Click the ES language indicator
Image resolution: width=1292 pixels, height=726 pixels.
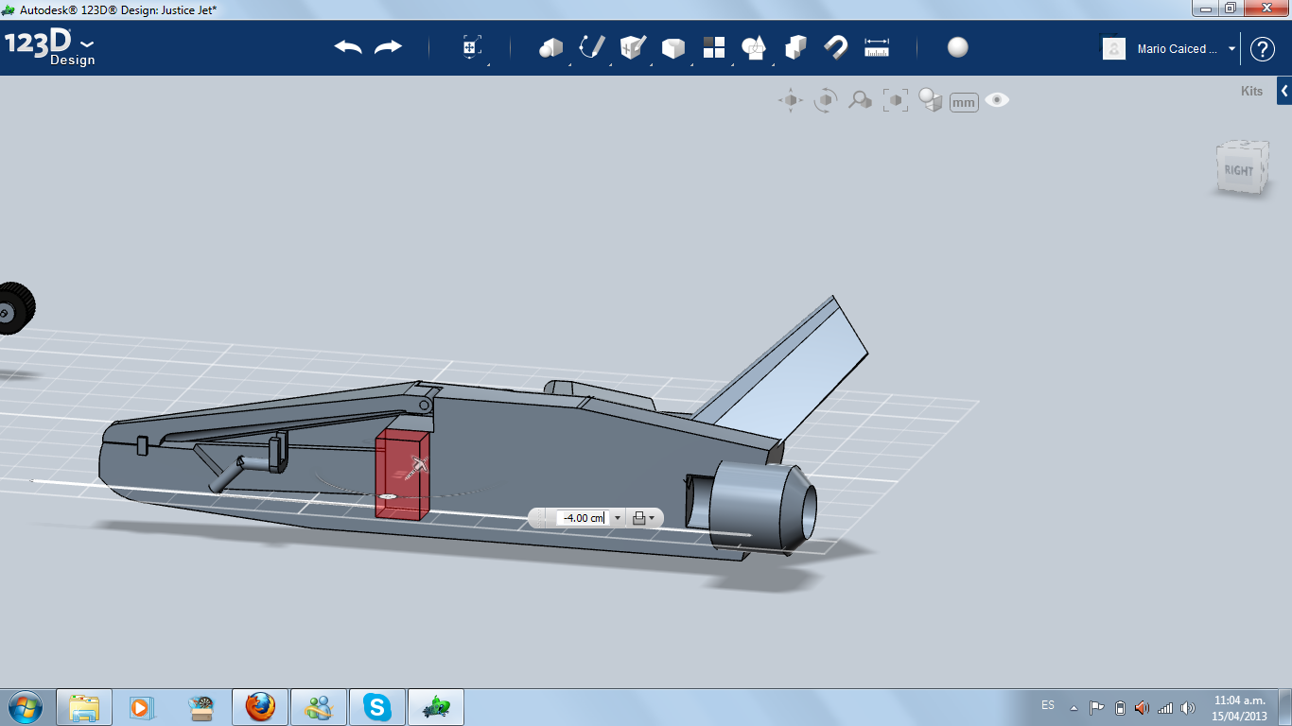(x=1048, y=705)
